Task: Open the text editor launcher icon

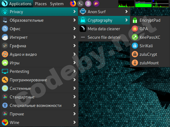Action: point(88,4)
